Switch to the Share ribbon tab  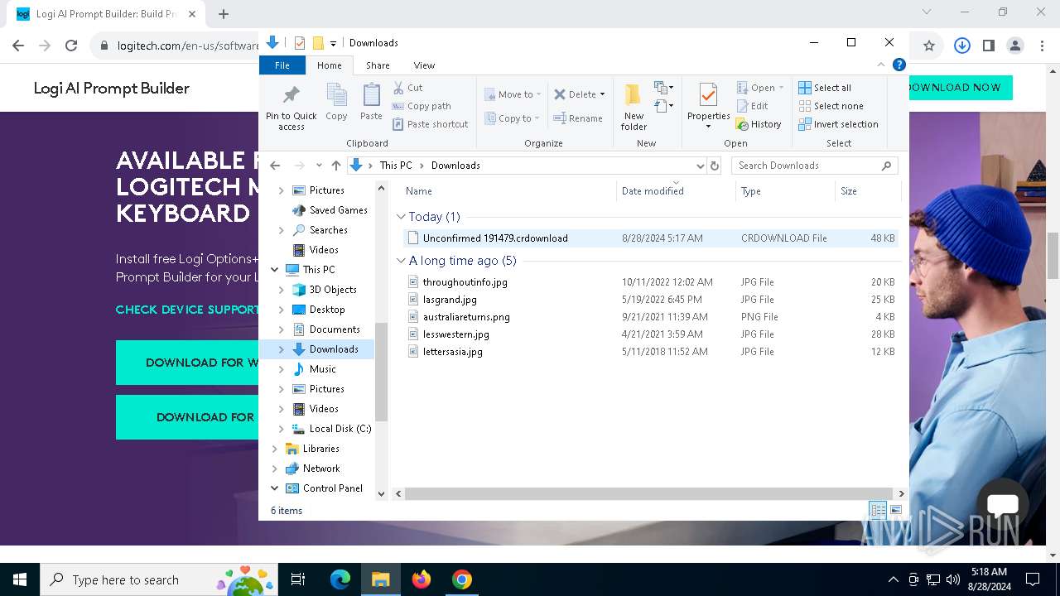pyautogui.click(x=378, y=65)
